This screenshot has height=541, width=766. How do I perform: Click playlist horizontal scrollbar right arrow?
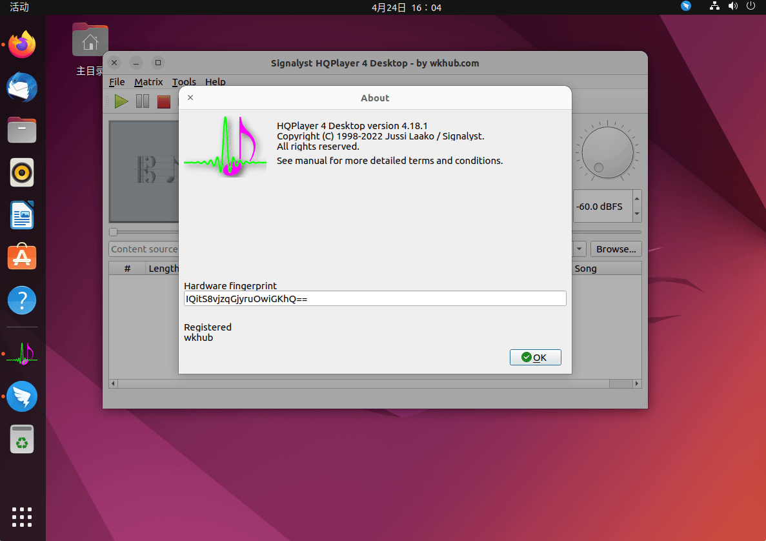click(x=636, y=383)
